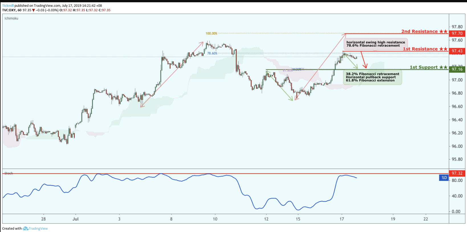Image resolution: width=467 pixels, height=232 pixels.
Task: Click the Ichimoku indicator label
Action: [11, 18]
